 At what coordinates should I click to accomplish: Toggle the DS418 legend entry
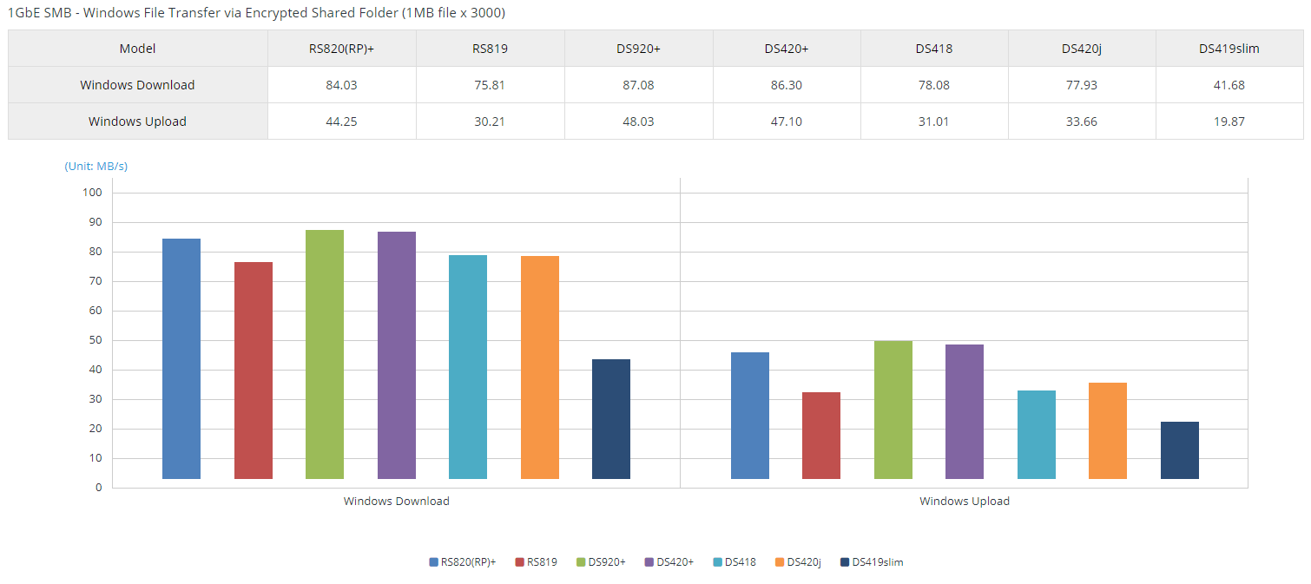coord(735,562)
